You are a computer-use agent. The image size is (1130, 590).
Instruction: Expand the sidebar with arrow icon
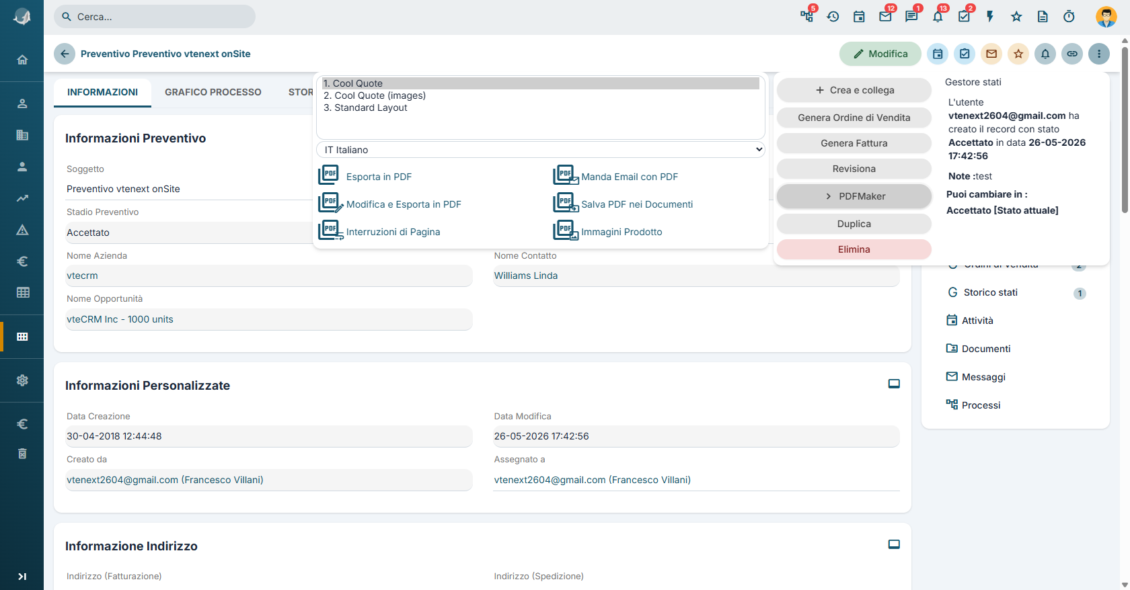click(x=22, y=577)
